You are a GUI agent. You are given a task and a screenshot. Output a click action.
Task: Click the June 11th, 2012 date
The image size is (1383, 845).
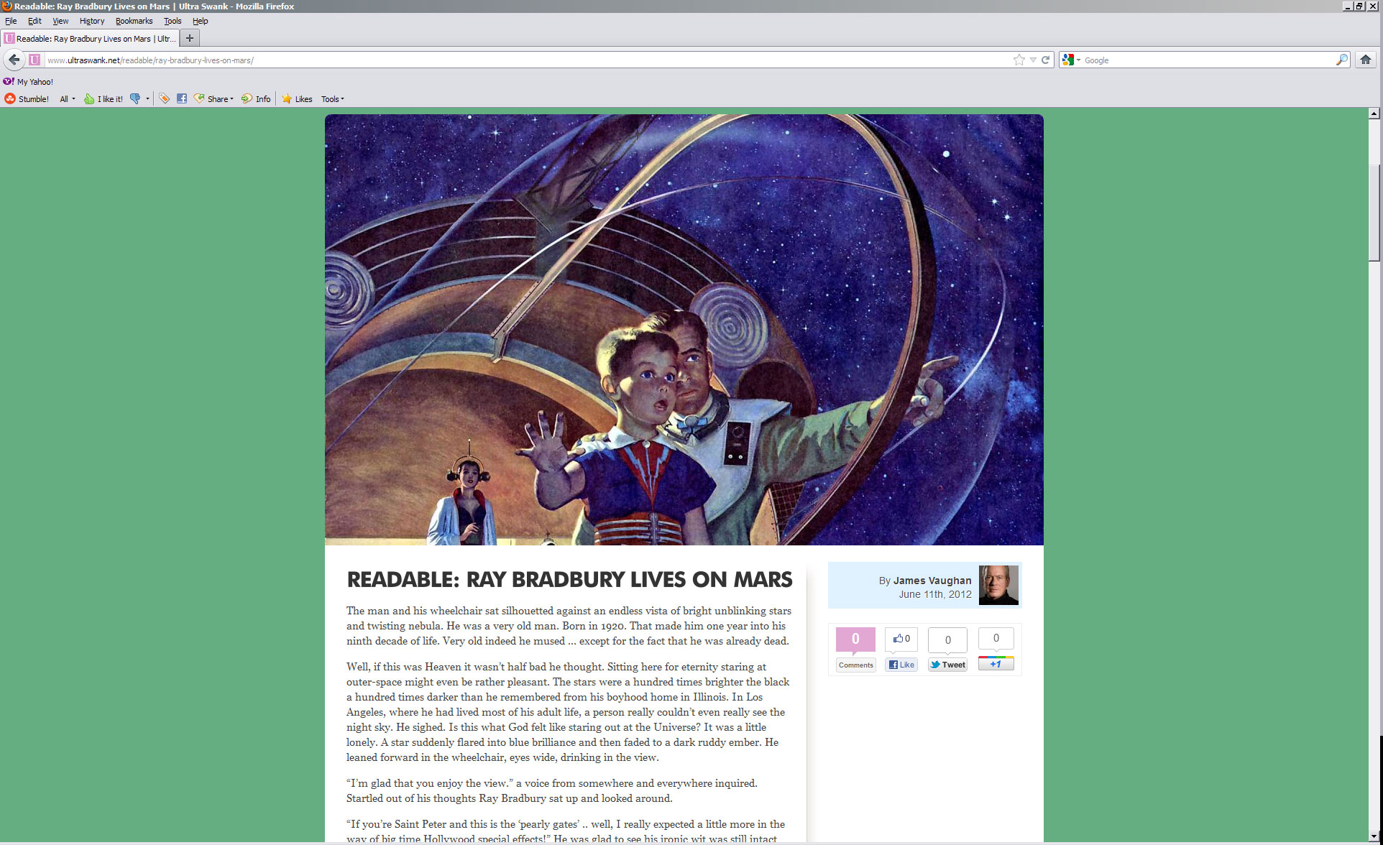coord(934,595)
